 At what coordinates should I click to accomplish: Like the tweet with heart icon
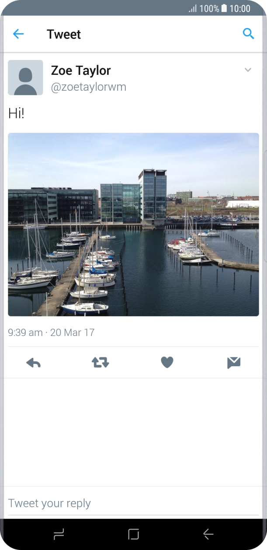[x=167, y=363]
